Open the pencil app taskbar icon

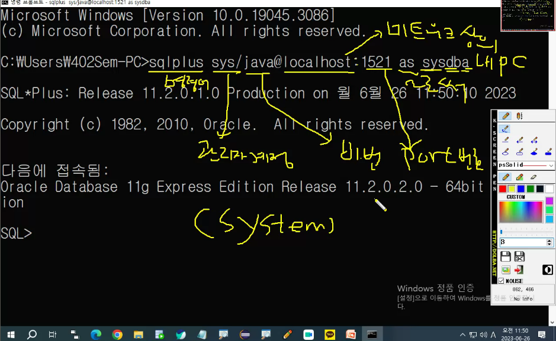(x=287, y=334)
